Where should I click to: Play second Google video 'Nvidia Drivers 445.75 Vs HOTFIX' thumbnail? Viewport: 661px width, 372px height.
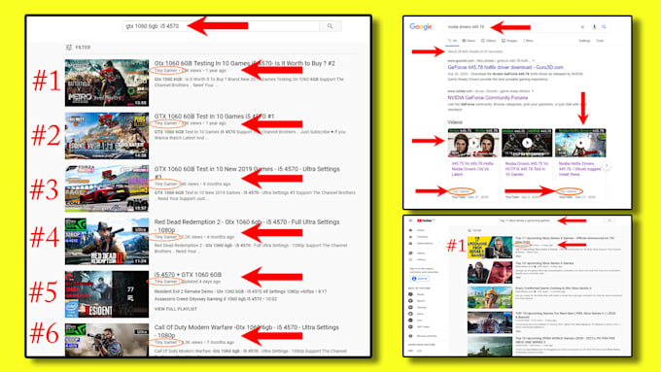coord(527,143)
